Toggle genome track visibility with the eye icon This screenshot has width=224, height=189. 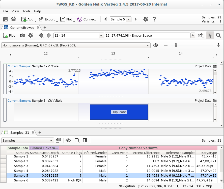(x=156, y=45)
